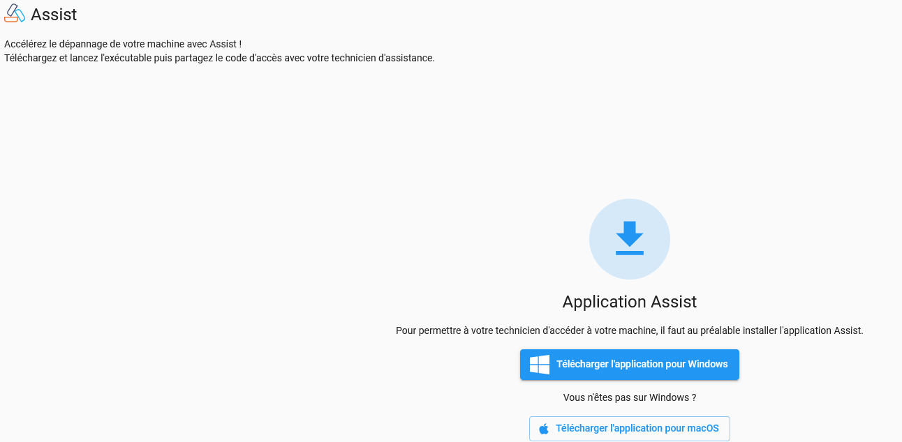Click the Assist logo icon
The height and width of the screenshot is (442, 902).
pos(15,13)
